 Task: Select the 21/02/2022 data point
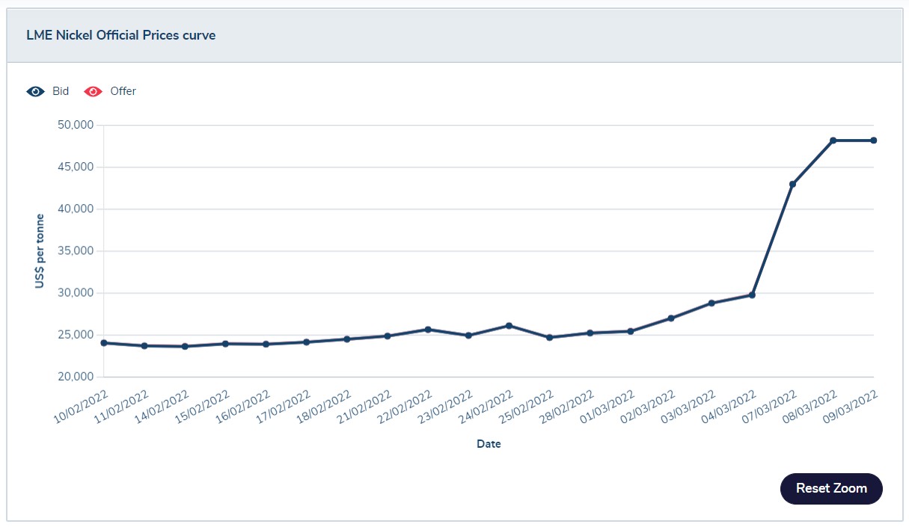388,336
